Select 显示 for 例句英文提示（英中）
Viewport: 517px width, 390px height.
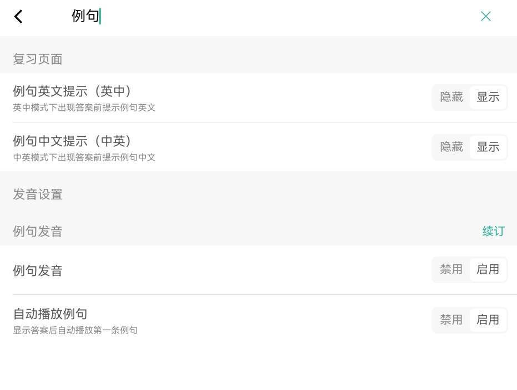pyautogui.click(x=488, y=97)
